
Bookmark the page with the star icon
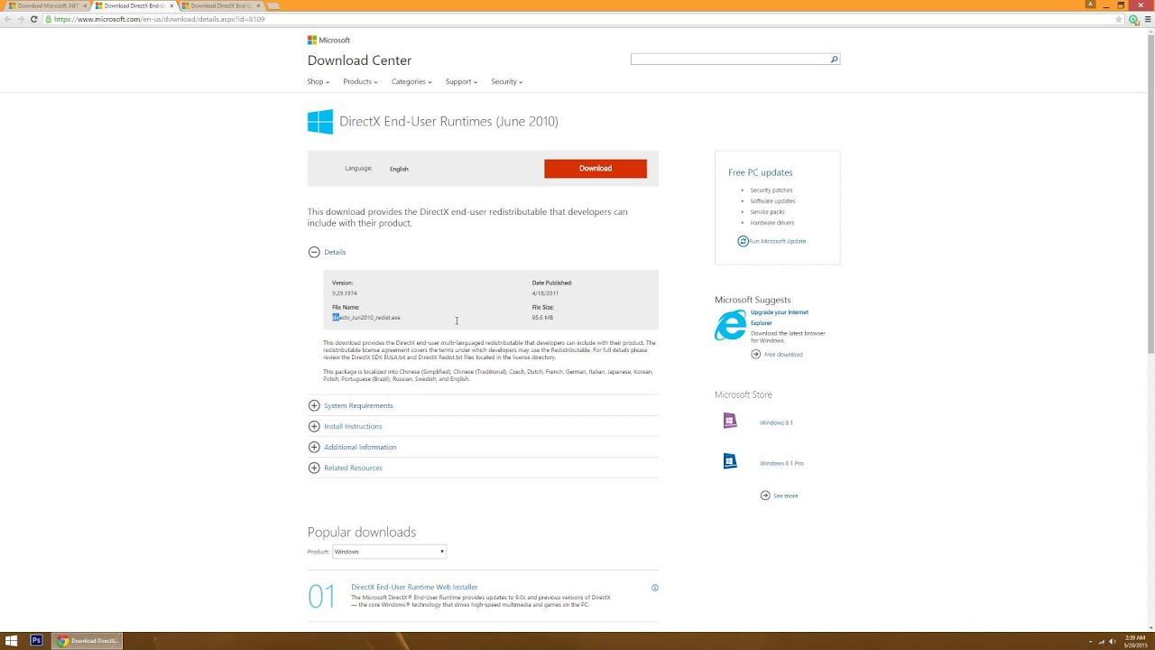pyautogui.click(x=1119, y=19)
